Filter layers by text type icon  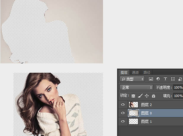(x=165, y=79)
